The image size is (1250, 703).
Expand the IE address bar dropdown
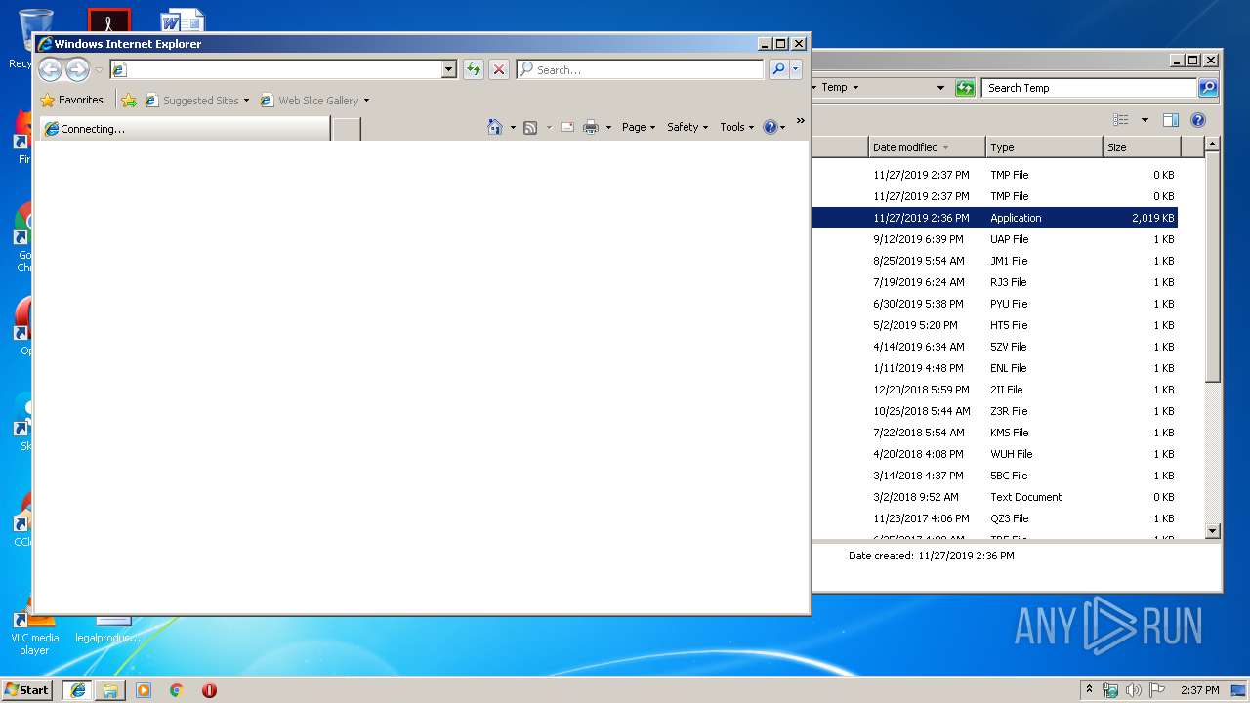pyautogui.click(x=449, y=69)
